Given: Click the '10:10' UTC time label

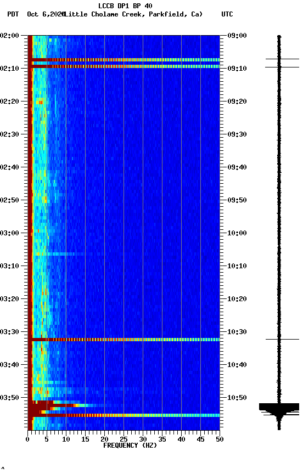Looking at the screenshot, I should 237,266.
